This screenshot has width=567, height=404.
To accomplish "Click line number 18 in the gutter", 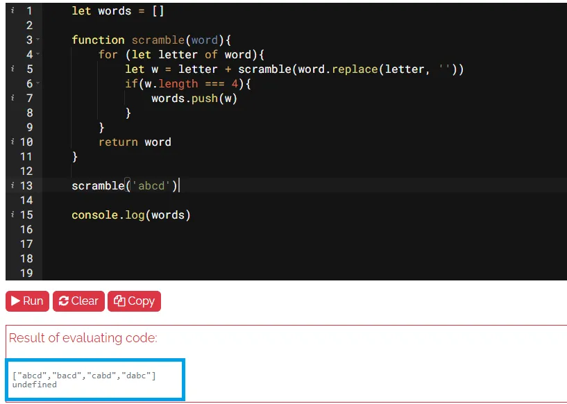I will click(x=26, y=259).
